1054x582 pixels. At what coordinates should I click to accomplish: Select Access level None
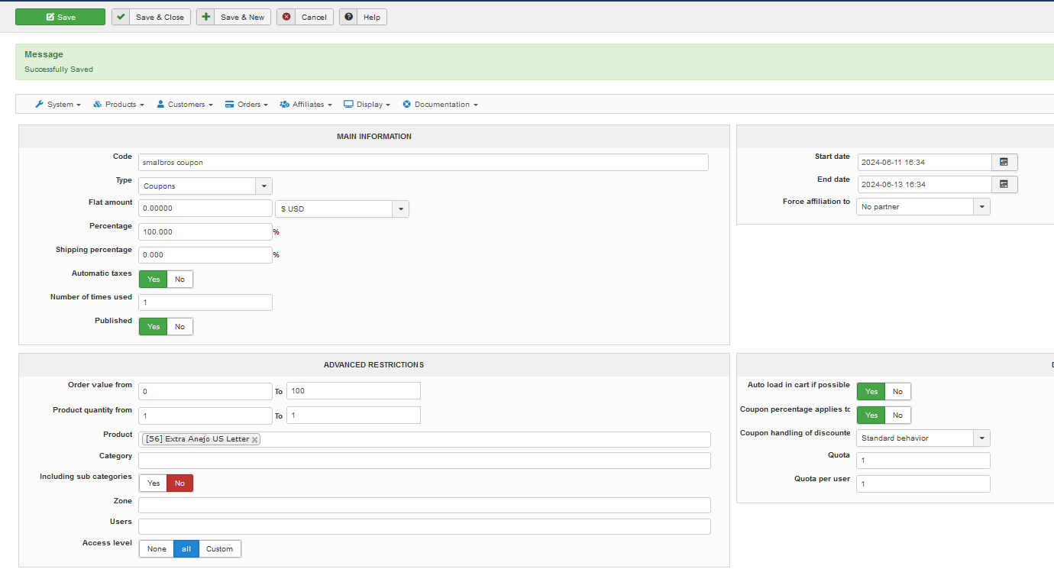(157, 548)
